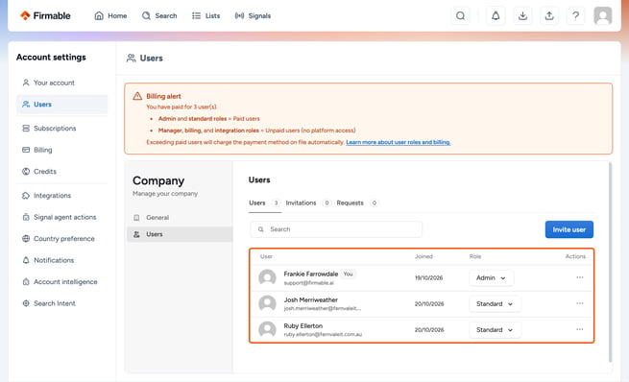Click the name Josh Merriweather
Screen dimensions: 629x382
pos(311,299)
